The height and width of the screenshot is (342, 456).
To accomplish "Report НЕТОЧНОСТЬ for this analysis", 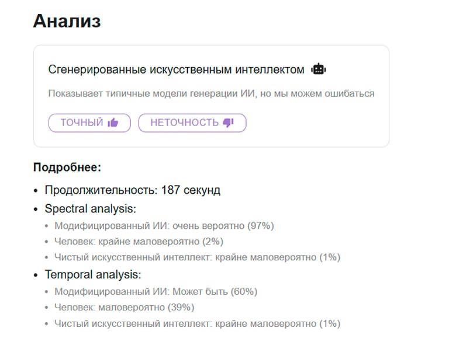I will pos(192,123).
